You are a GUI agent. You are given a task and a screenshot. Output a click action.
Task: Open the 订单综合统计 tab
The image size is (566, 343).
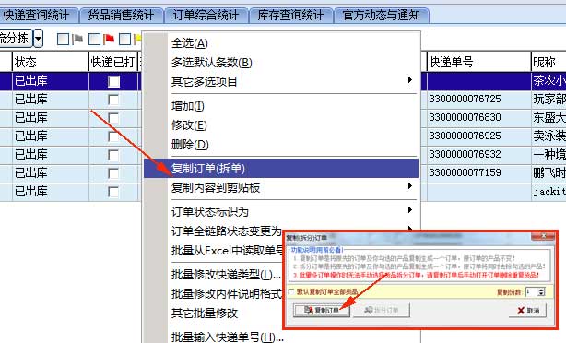coord(206,15)
